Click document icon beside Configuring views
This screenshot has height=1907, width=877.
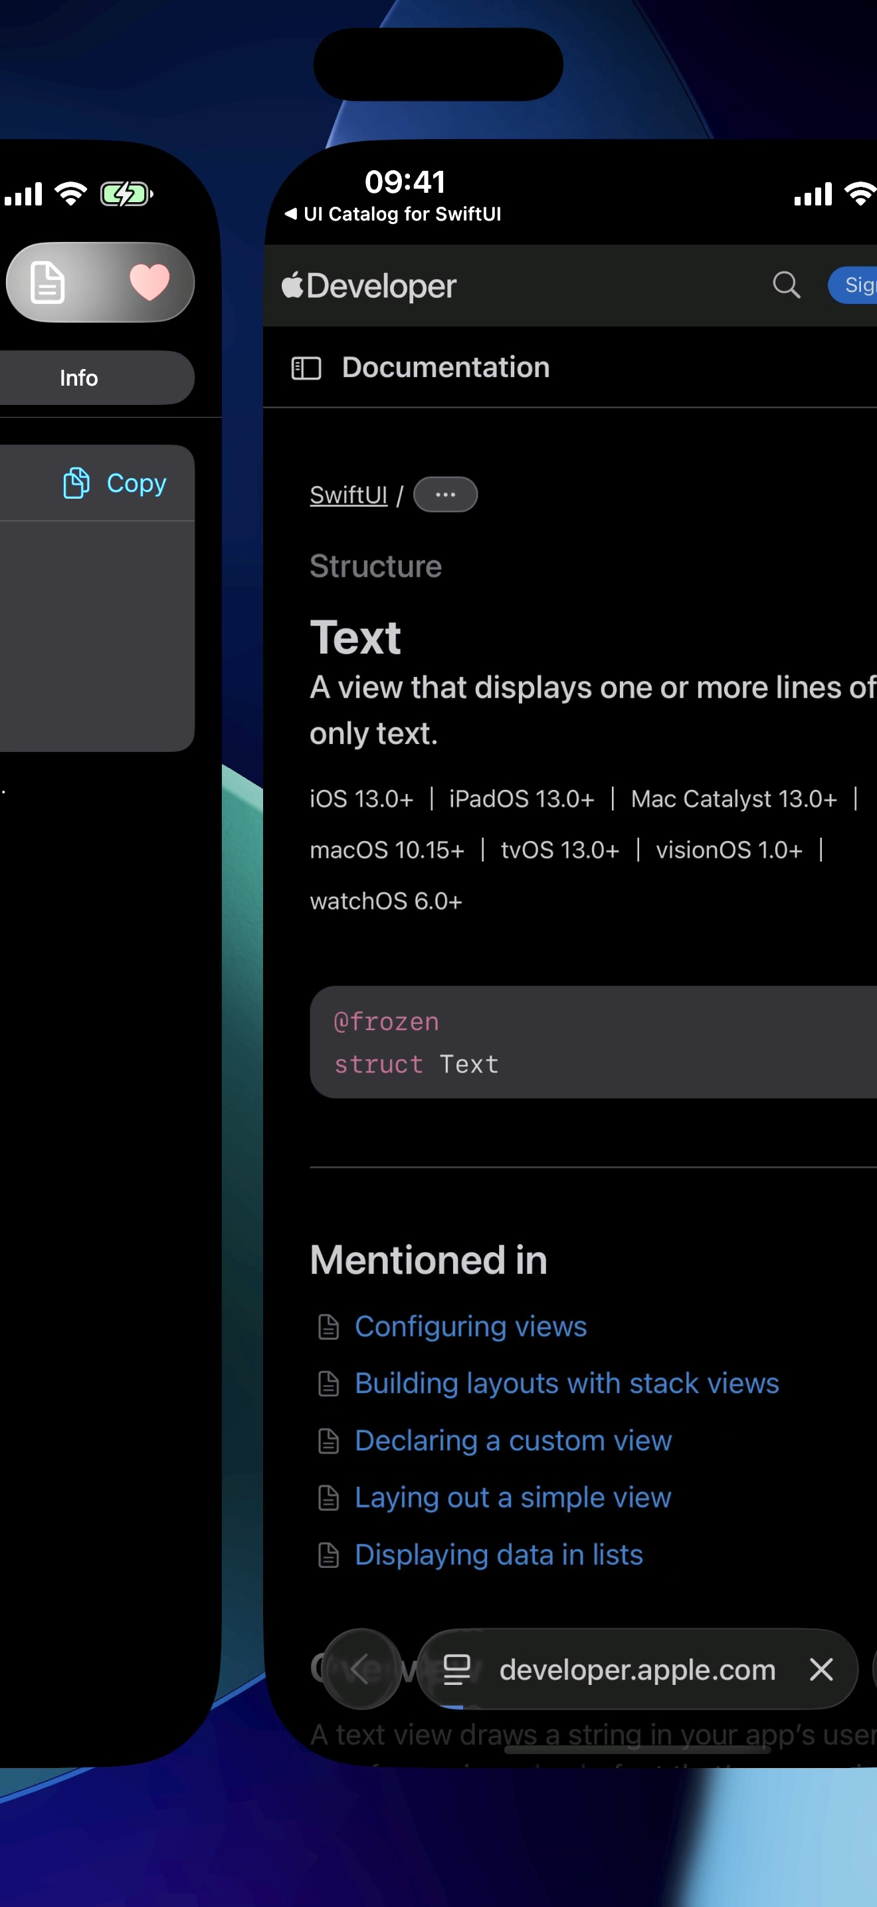coord(328,1327)
